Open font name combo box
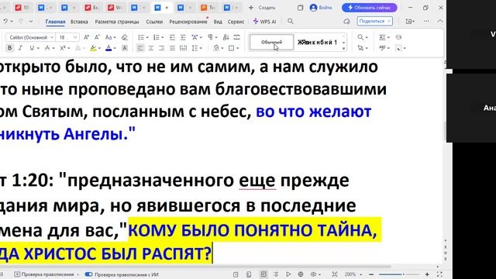The image size is (496, 279). pyautogui.click(x=30, y=37)
